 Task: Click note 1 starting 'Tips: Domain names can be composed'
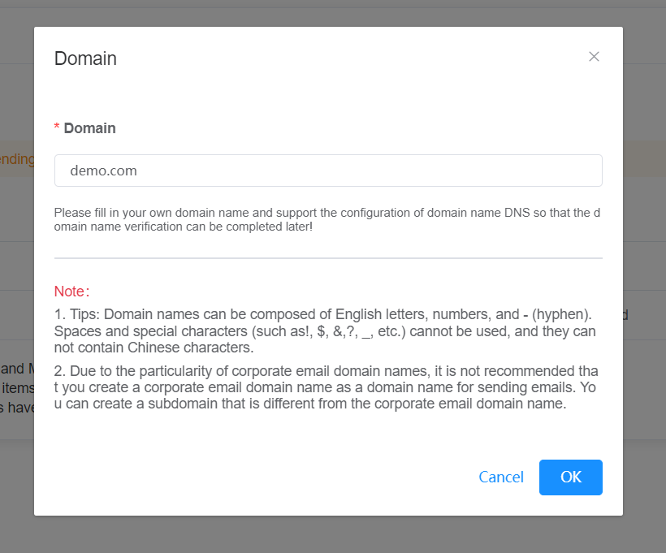(325, 331)
